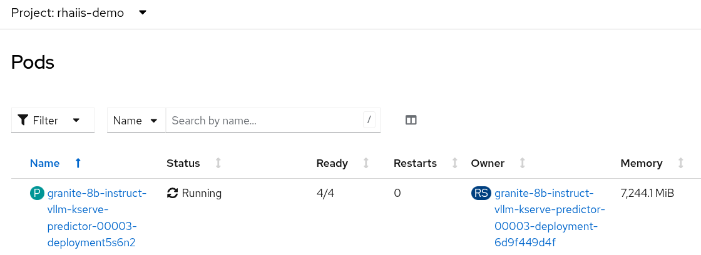Click the ReplicaSet RS badge icon
Screen dimensions: 701x255
[x=481, y=193]
